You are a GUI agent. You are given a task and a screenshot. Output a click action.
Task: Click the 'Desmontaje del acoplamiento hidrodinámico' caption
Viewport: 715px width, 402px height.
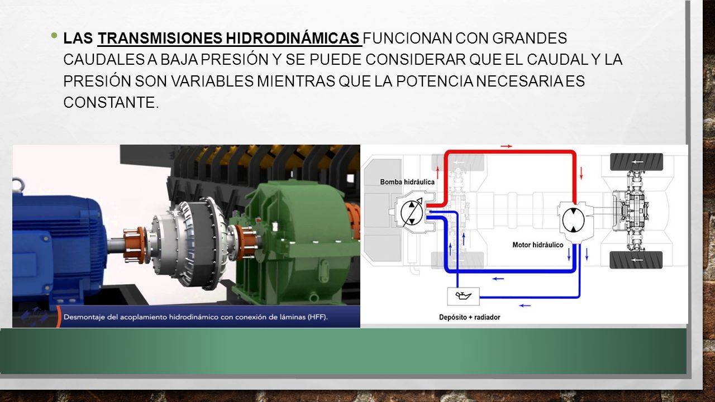[x=196, y=317]
